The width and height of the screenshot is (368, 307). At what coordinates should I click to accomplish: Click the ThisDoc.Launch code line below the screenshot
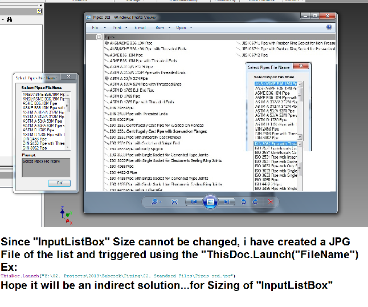[x=118, y=276]
